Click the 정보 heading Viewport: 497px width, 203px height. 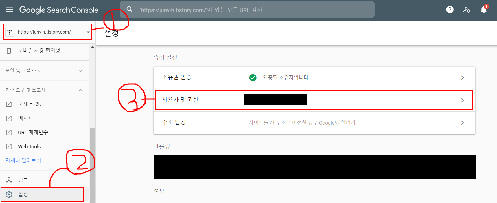pos(159,191)
